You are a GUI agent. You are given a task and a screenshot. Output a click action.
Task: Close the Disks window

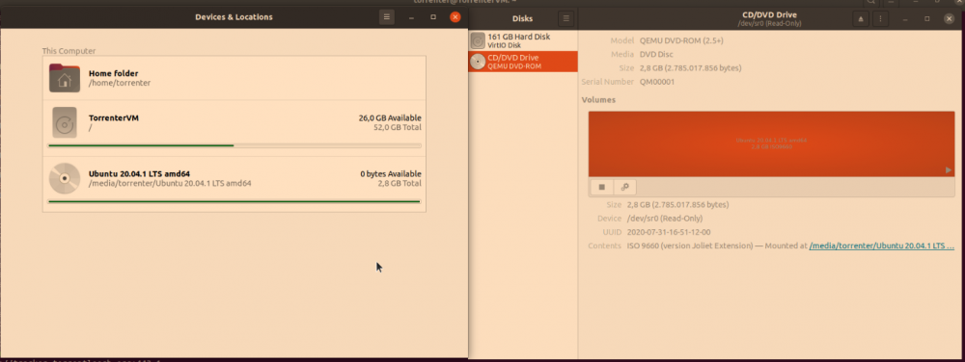click(949, 19)
